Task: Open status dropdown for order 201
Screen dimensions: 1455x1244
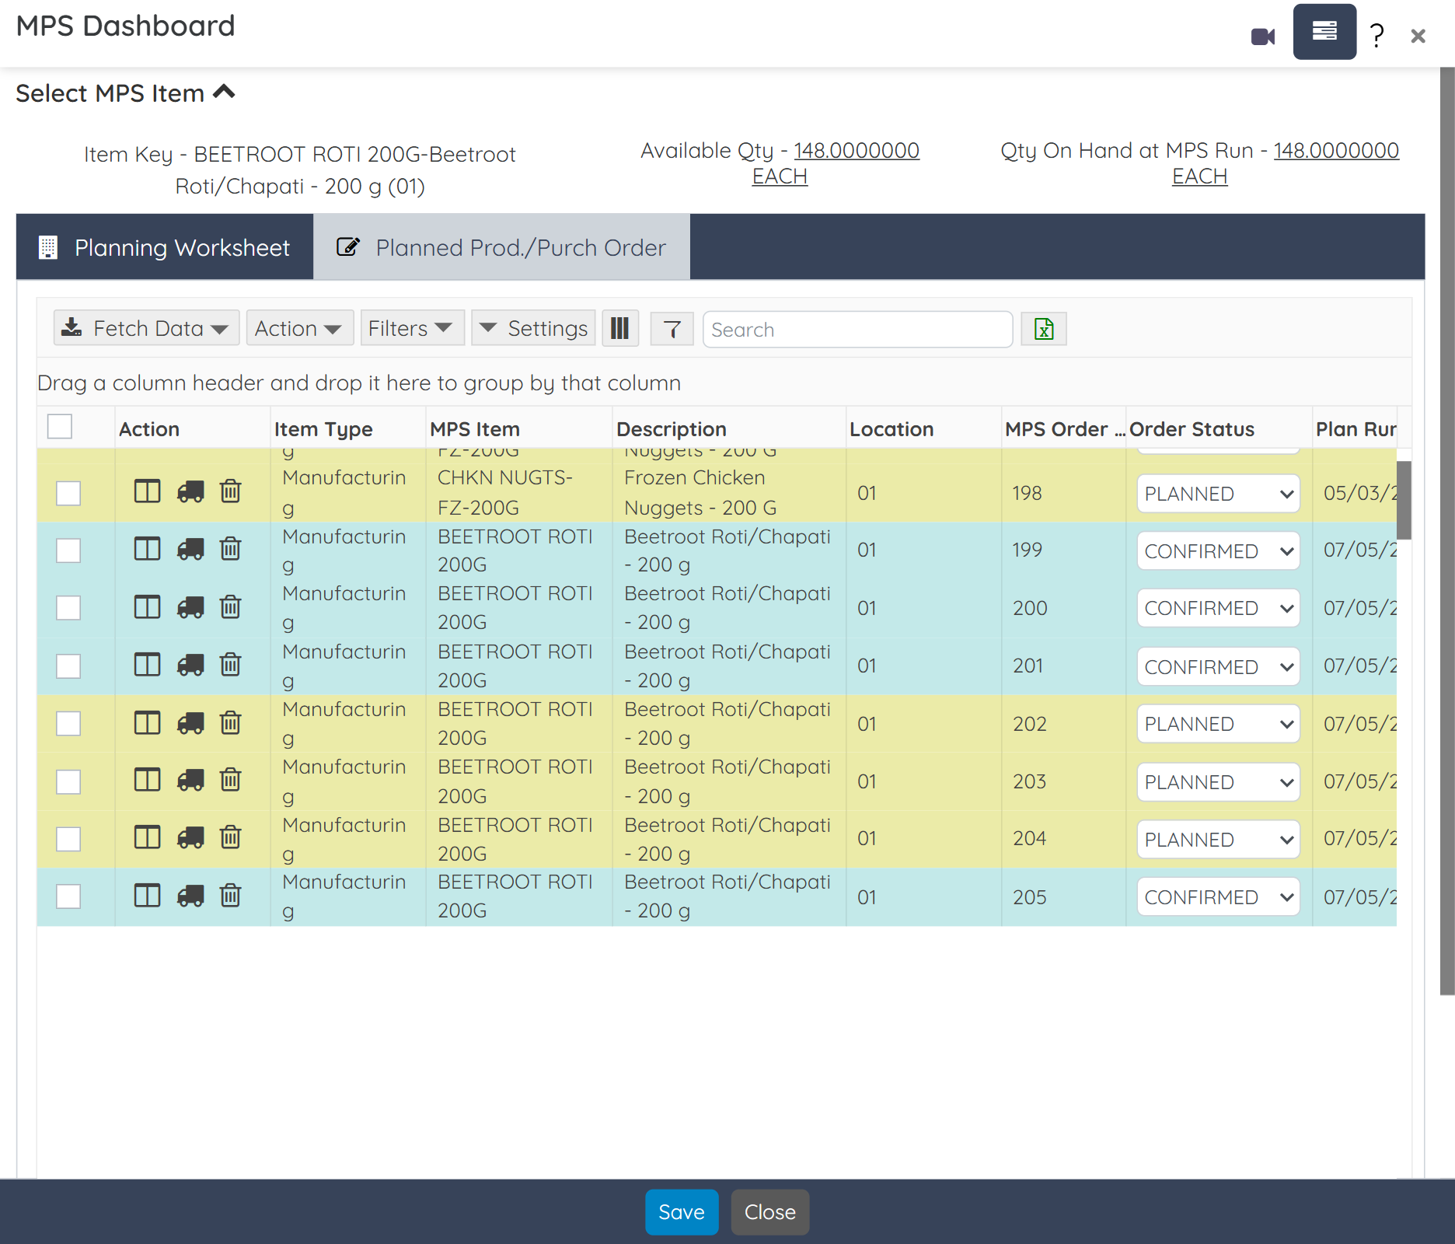Action: point(1218,667)
